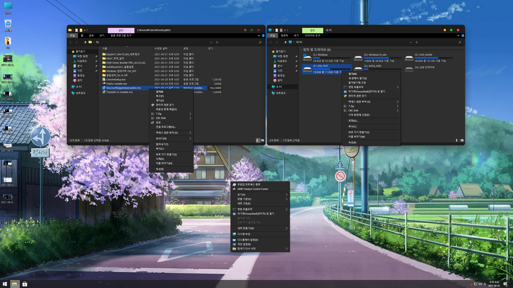Choose 설치(I) from file context menu
513x288 pixels.
(171, 92)
